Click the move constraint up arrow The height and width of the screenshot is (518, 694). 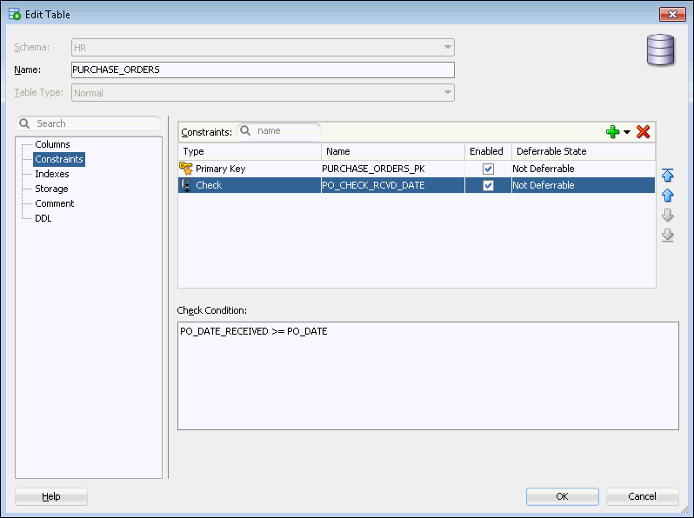668,196
